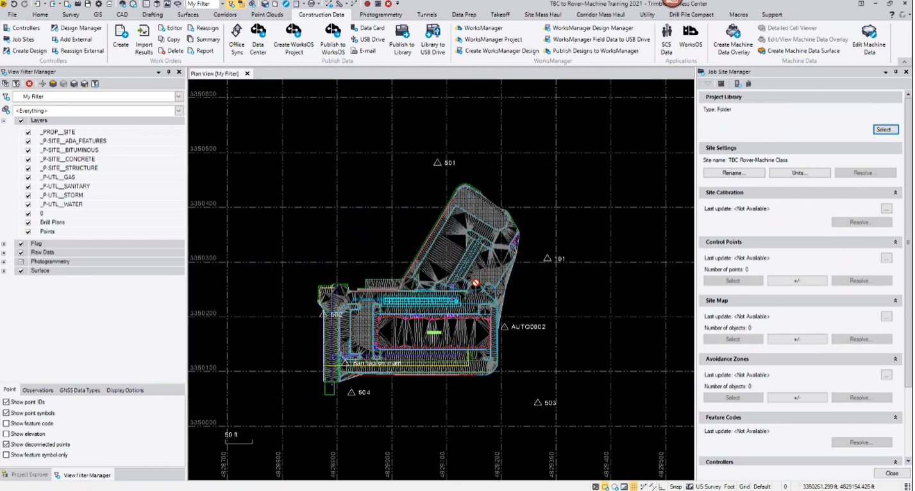Viewport: 915px width, 491px height.
Task: Select the Plan View [My Filter] view tab
Action: click(x=215, y=73)
